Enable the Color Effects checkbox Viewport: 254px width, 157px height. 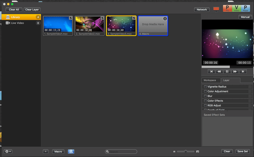(205, 101)
